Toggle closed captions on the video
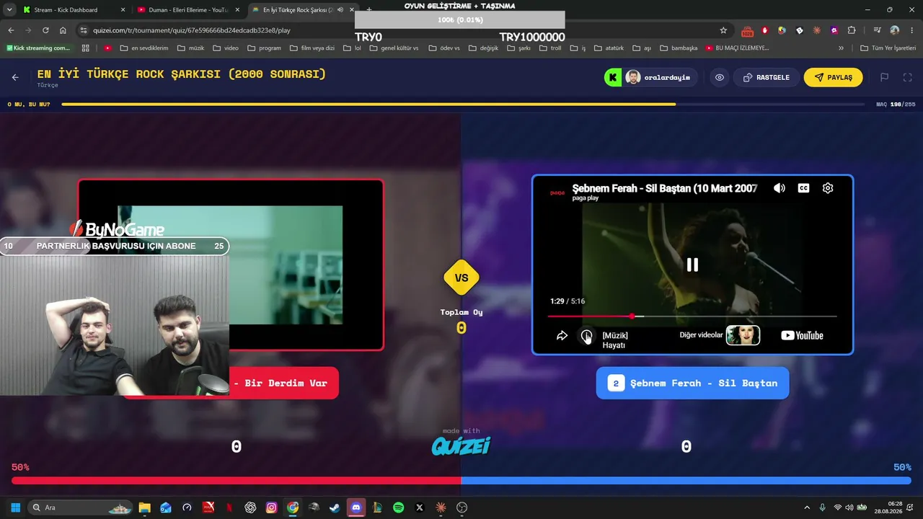This screenshot has height=519, width=923. (x=804, y=188)
